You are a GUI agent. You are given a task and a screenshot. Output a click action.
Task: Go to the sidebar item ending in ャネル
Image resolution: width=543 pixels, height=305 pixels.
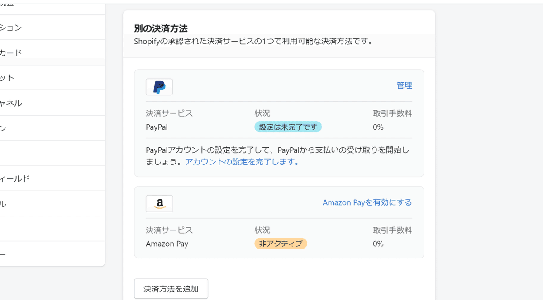tap(11, 103)
